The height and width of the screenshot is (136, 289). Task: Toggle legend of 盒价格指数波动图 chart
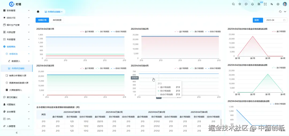tap(279, 31)
